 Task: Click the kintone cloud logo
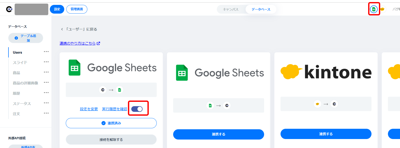[292, 72]
